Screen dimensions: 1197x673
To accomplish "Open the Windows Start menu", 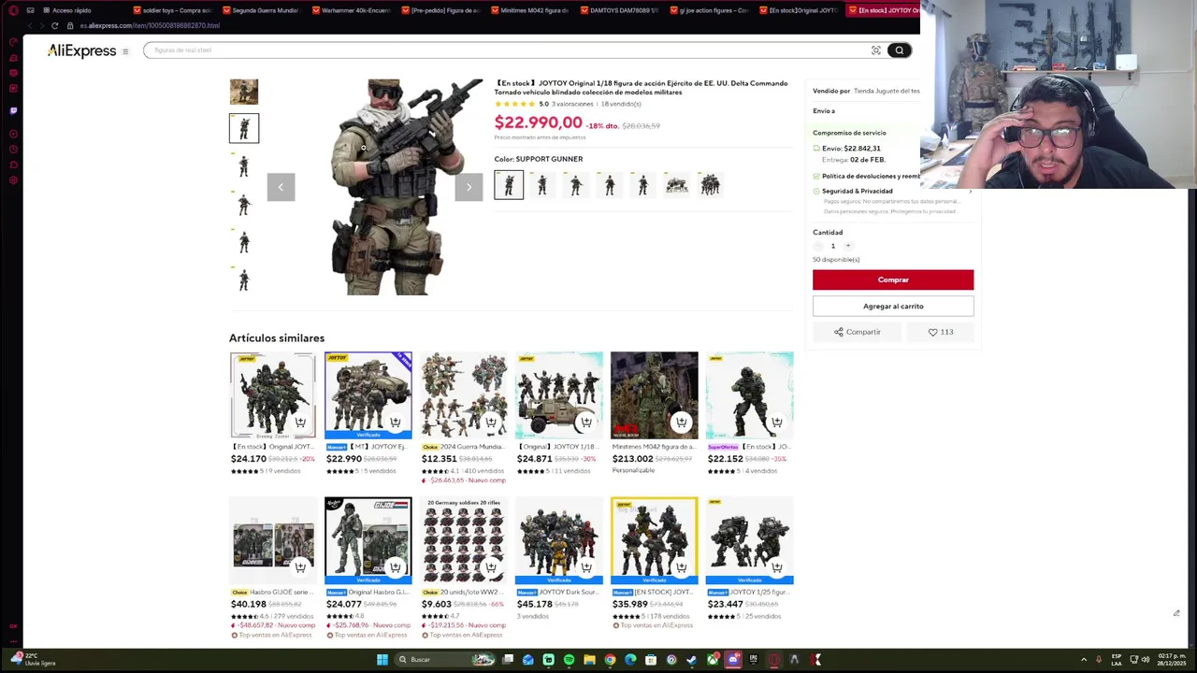I will tap(382, 660).
